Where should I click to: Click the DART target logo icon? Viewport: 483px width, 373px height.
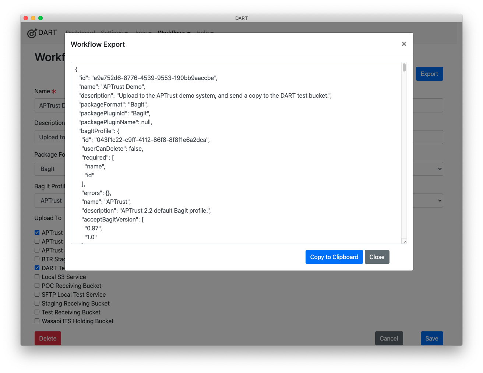(x=32, y=33)
